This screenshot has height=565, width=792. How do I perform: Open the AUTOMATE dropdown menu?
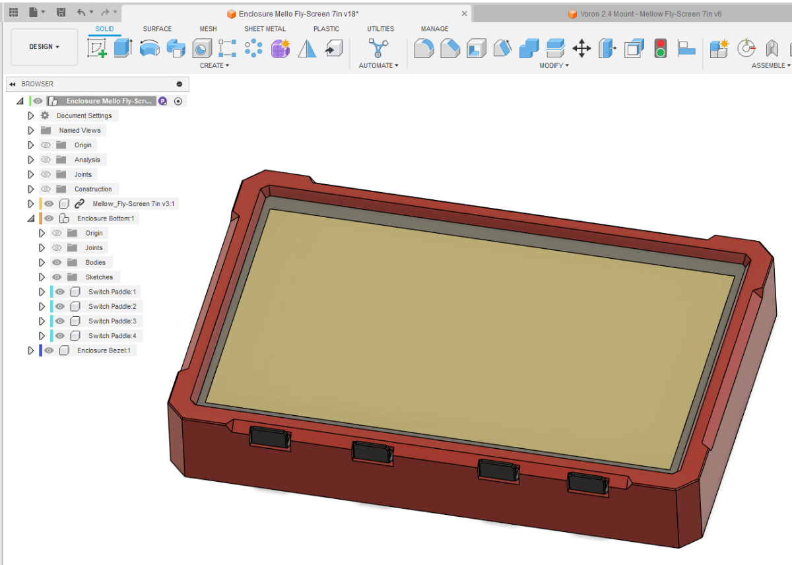(378, 65)
